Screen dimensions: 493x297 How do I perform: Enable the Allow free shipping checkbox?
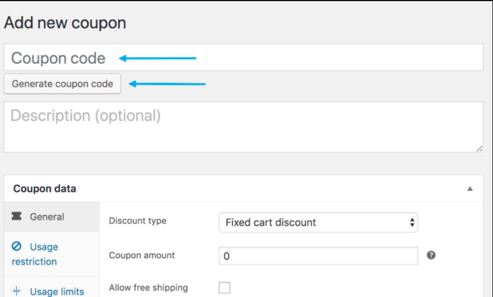pyautogui.click(x=225, y=288)
